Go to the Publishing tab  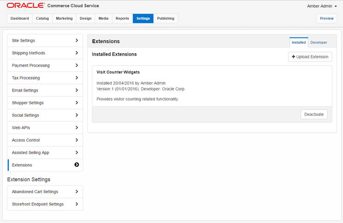[166, 18]
